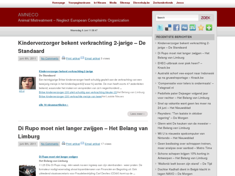Viewport: 235px width, 176px height.
Task: Submit page with the Digg icon
Action: tap(185, 27)
